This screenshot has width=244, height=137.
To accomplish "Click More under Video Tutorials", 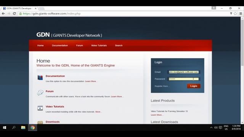I will tap(98, 112).
